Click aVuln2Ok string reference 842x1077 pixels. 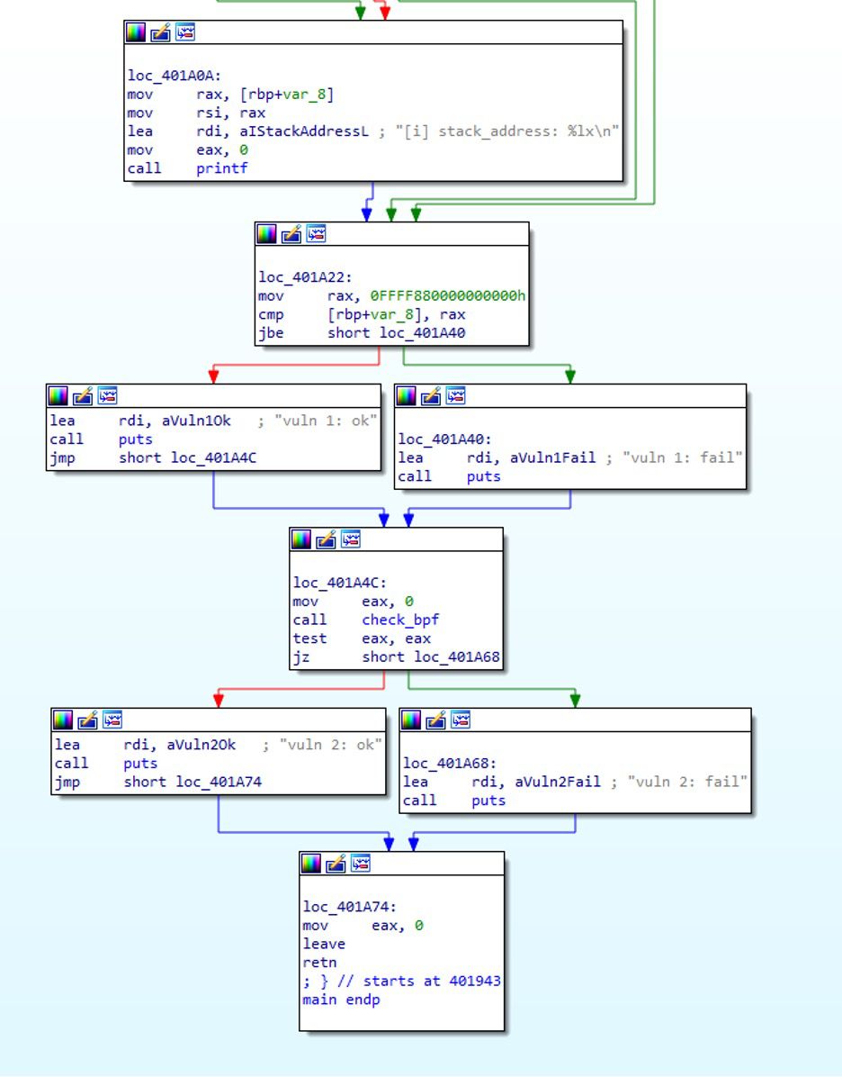[202, 746]
